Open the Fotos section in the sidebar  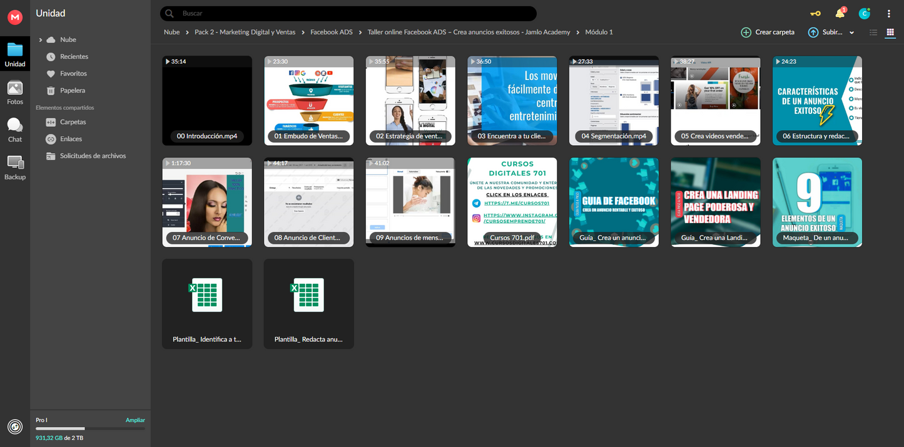tap(14, 93)
